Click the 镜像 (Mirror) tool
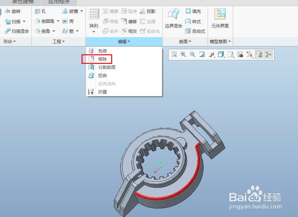The height and width of the screenshot is (217, 298). tap(110, 11)
